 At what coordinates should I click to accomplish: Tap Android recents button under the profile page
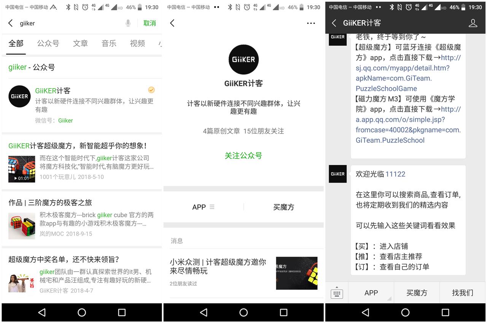pyautogui.click(x=283, y=312)
